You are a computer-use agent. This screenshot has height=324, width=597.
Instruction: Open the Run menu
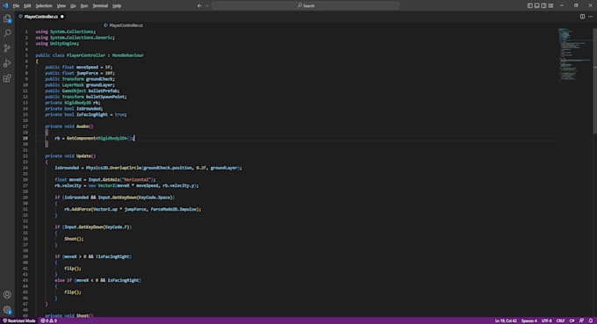[84, 6]
